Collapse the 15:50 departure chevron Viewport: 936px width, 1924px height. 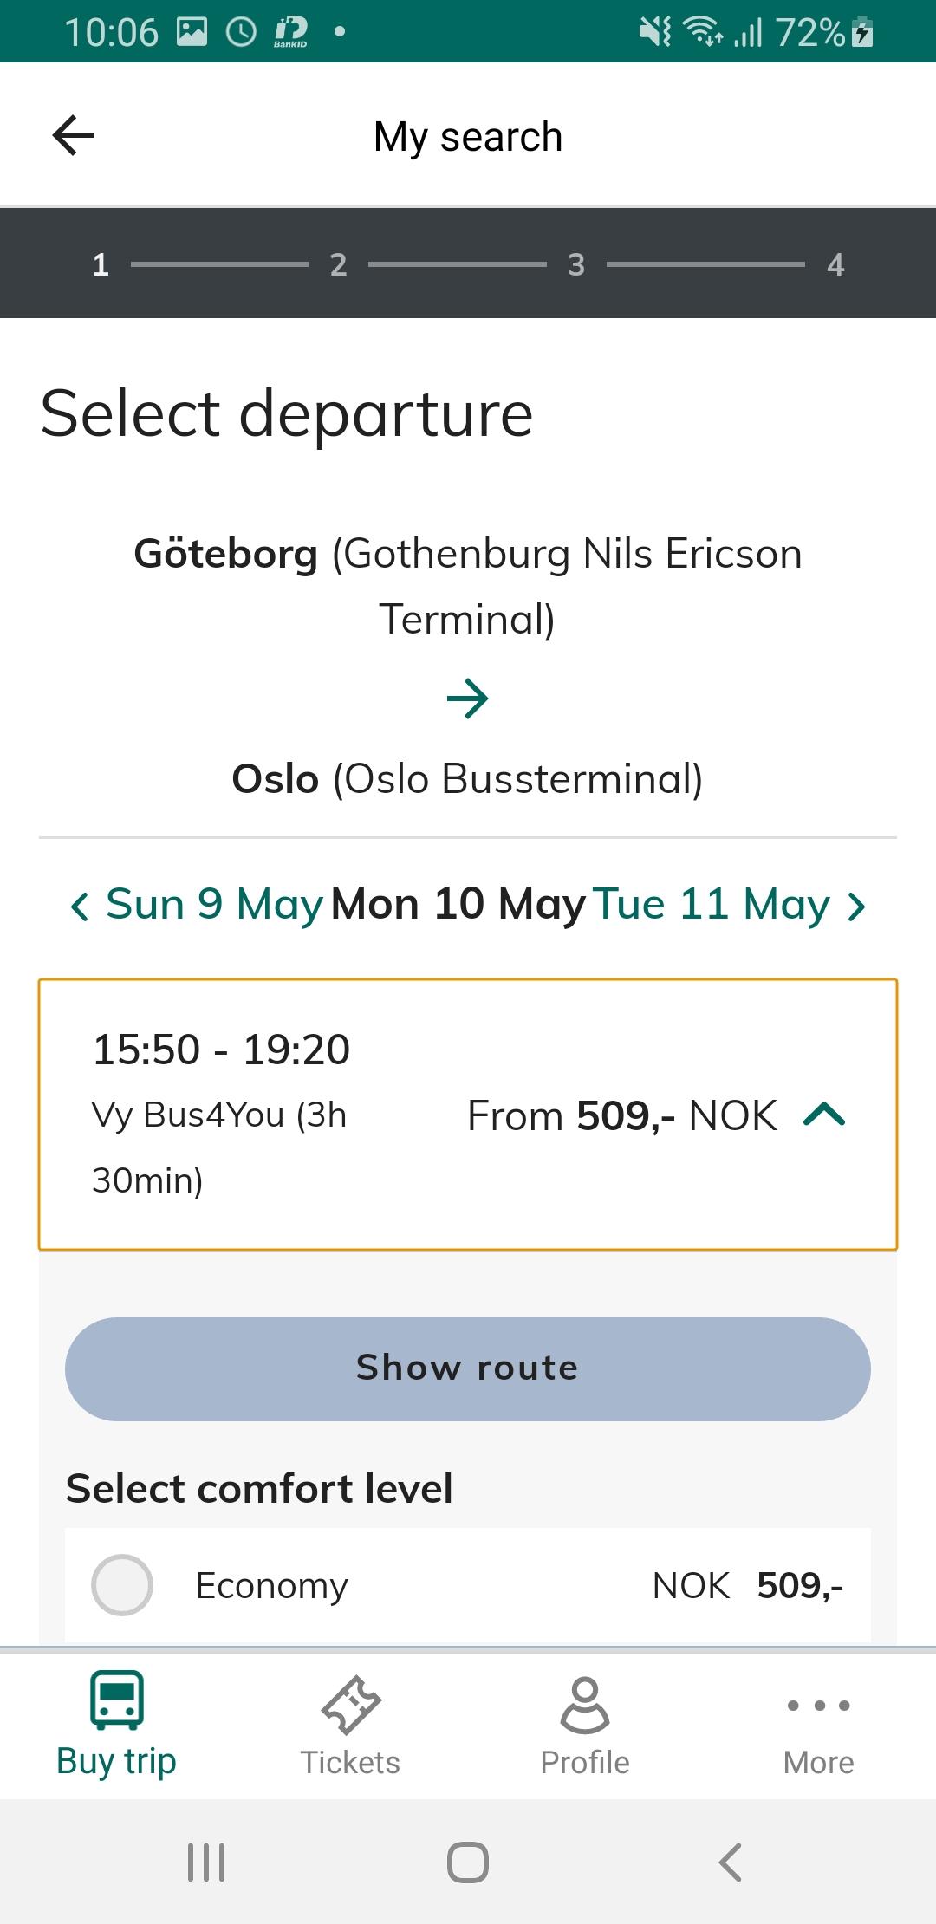click(824, 1115)
